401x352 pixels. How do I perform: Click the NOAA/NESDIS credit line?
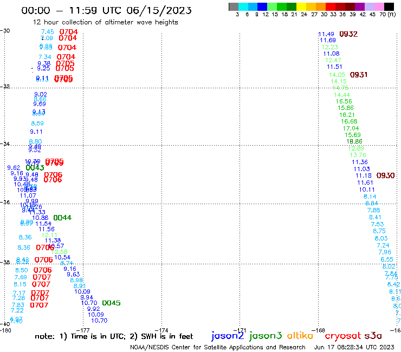click(x=218, y=347)
